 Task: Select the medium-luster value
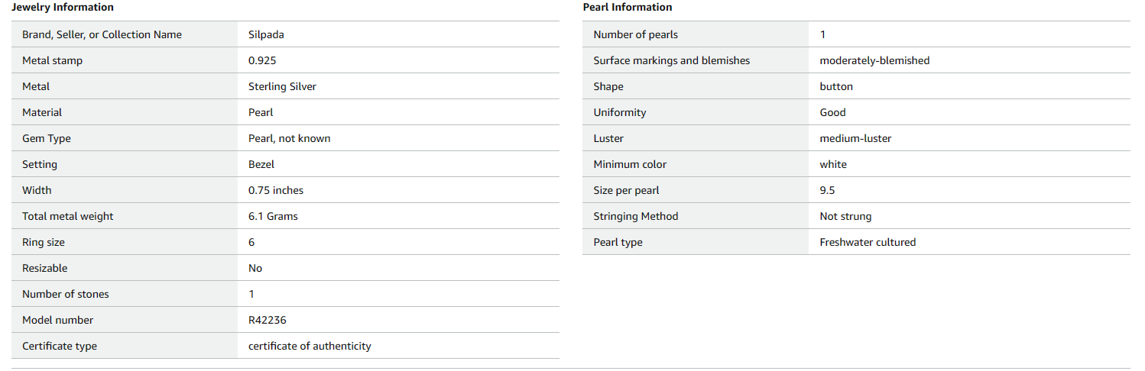point(855,138)
